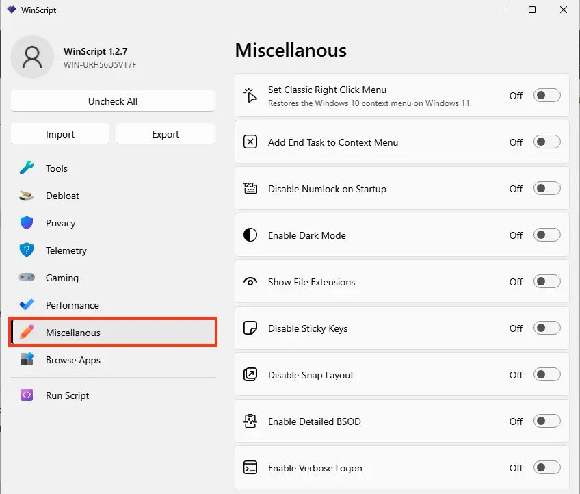
Task: Open the Performance section
Action: click(x=113, y=305)
